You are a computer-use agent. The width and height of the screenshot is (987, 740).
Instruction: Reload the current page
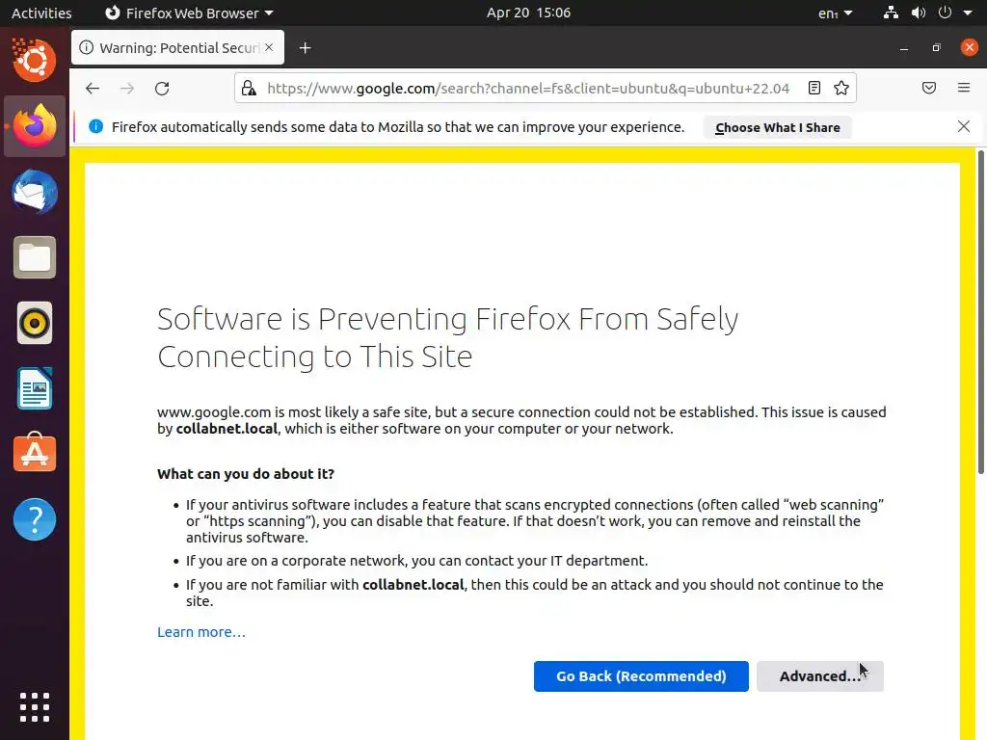(x=162, y=89)
